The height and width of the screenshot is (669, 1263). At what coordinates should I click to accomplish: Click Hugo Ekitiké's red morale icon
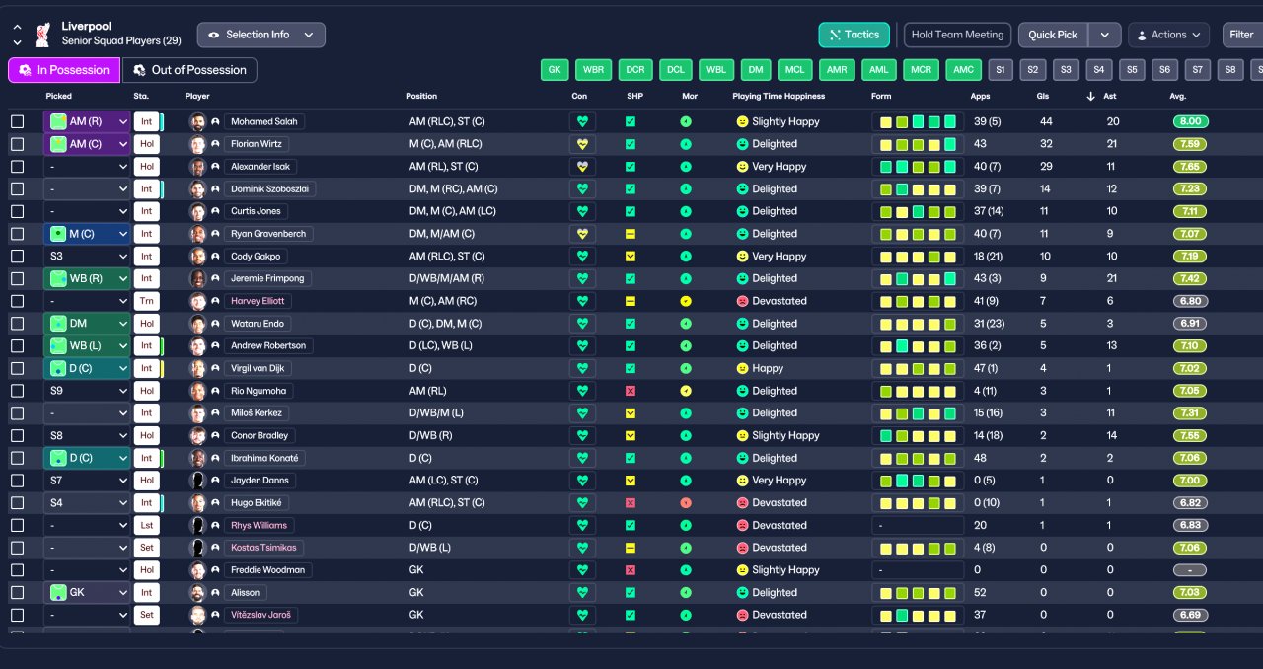tap(686, 503)
